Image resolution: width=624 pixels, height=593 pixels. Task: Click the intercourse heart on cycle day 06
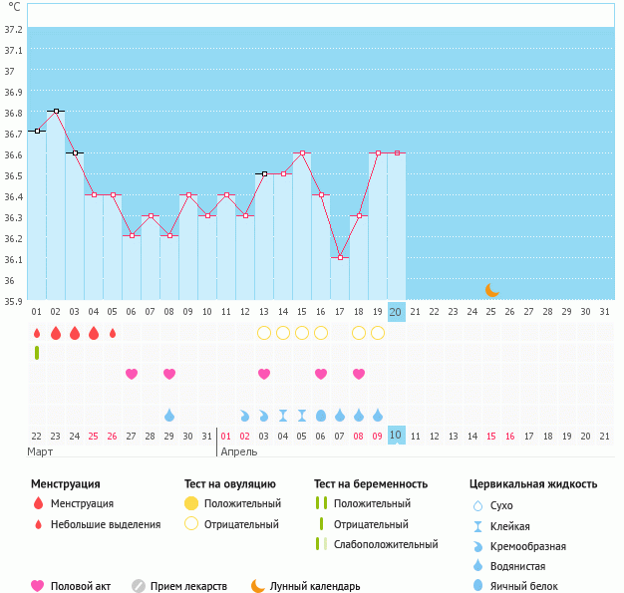click(x=132, y=374)
